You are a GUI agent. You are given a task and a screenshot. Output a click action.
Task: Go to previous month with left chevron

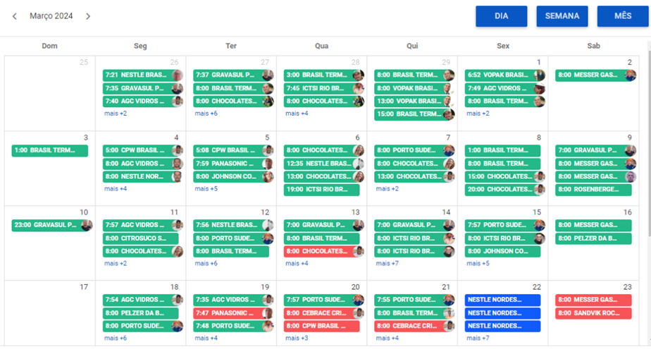(15, 16)
